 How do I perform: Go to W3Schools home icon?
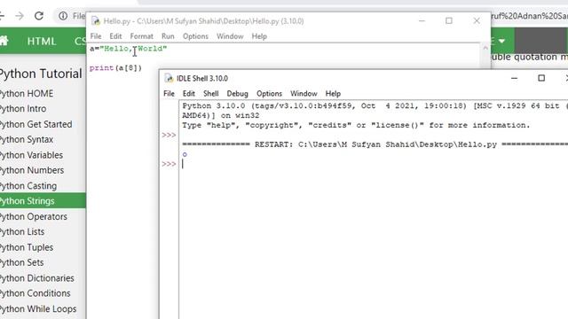4,41
